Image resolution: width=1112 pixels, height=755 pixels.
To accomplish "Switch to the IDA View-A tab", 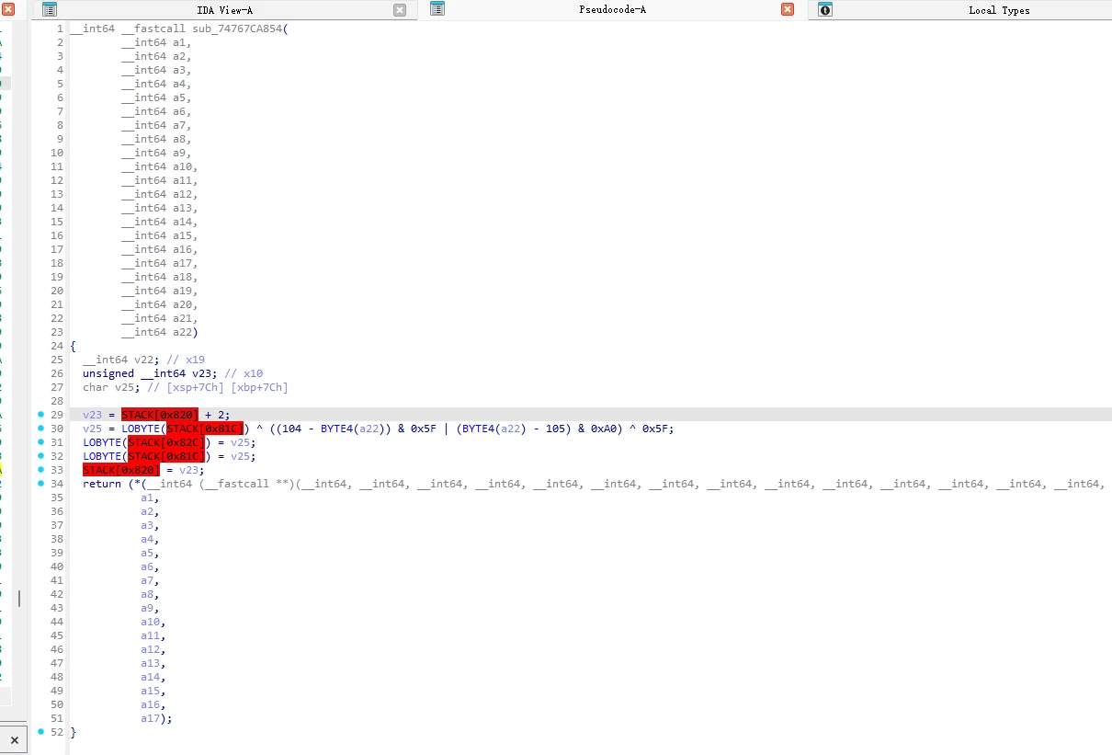I will pos(224,10).
